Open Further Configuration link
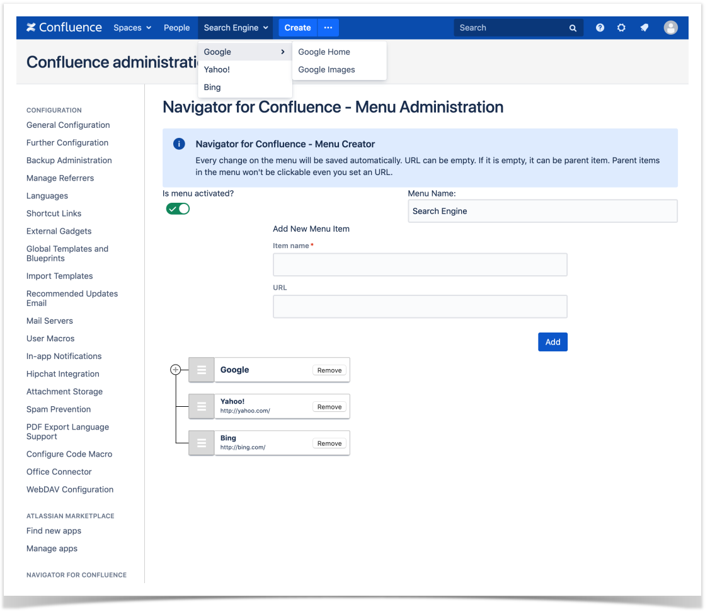Screen dimensions: 710x614 click(x=67, y=142)
